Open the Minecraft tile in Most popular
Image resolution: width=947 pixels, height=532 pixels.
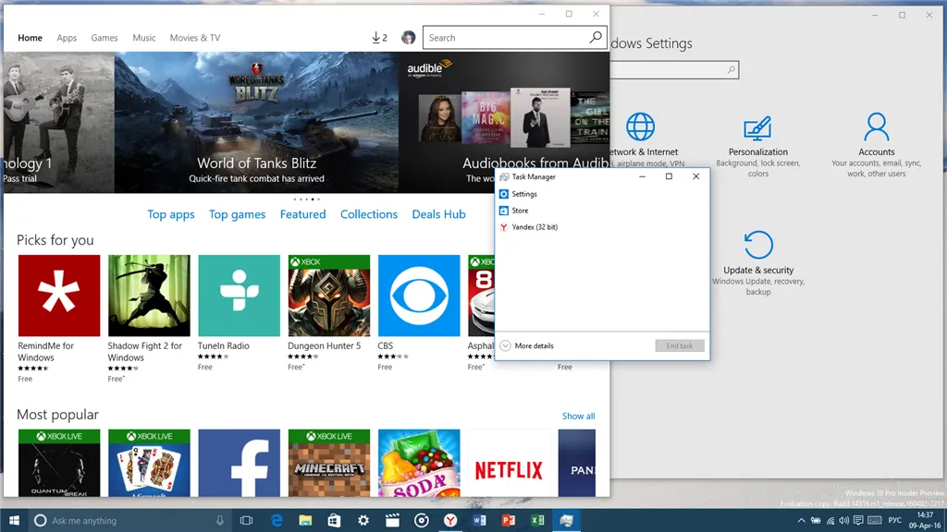point(329,464)
